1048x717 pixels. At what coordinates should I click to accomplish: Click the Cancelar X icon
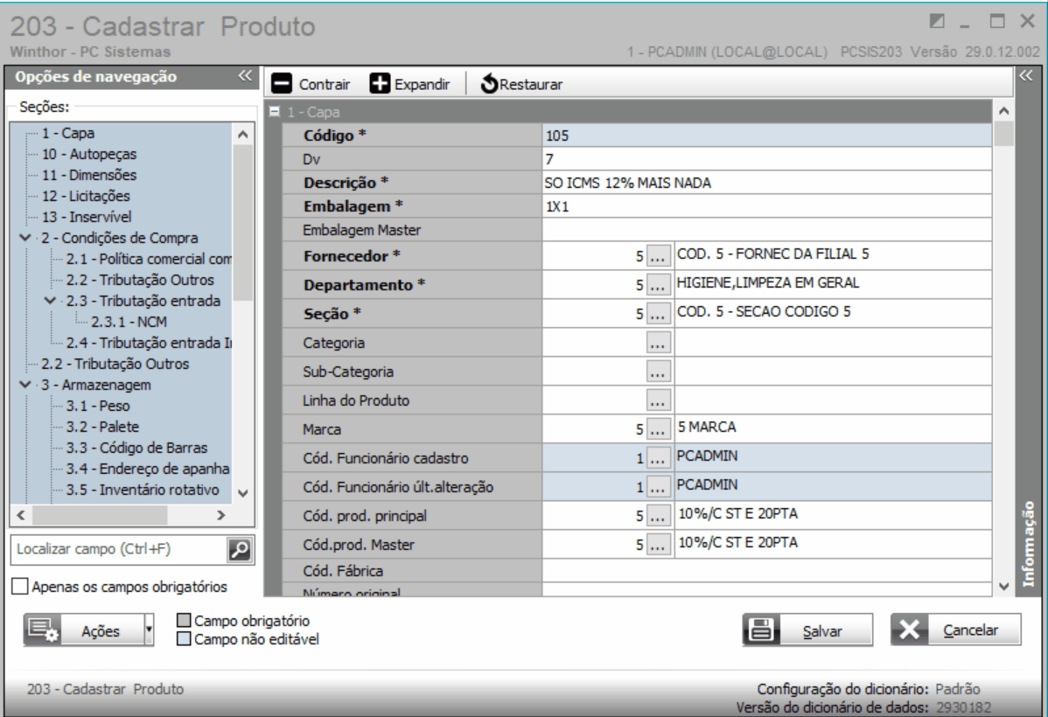tap(909, 630)
